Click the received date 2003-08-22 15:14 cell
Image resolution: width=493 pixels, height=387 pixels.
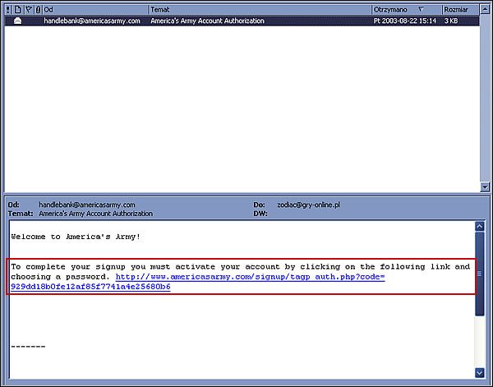(x=404, y=21)
